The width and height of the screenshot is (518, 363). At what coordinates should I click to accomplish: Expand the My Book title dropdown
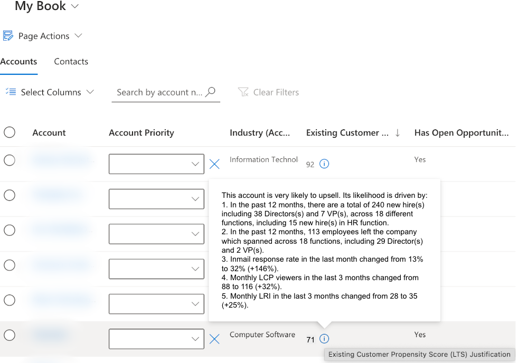coord(74,6)
